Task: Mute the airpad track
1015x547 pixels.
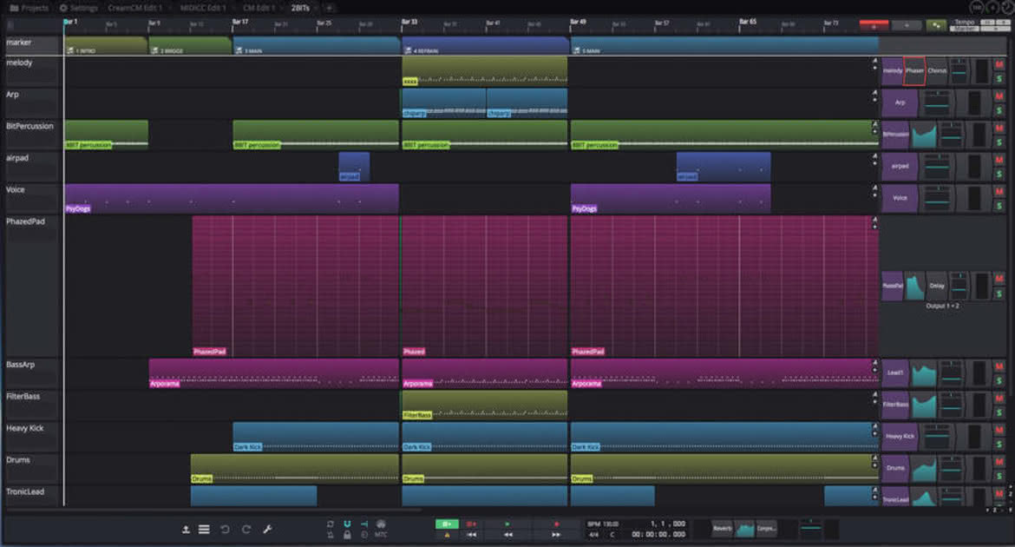Action: tap(999, 160)
